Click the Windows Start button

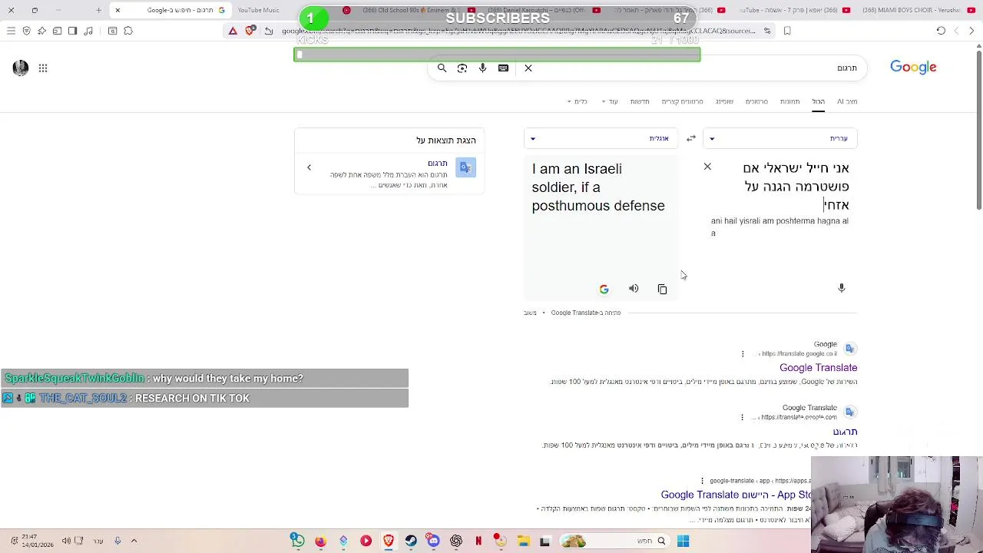tap(683, 541)
